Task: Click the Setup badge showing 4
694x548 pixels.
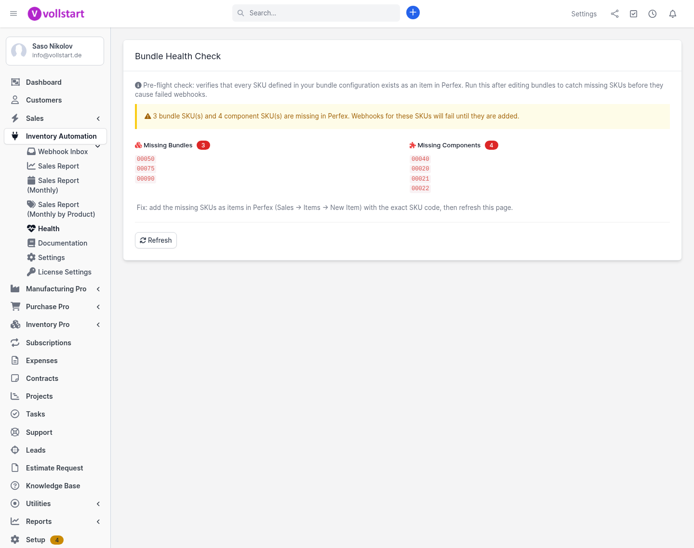Action: [x=57, y=540]
